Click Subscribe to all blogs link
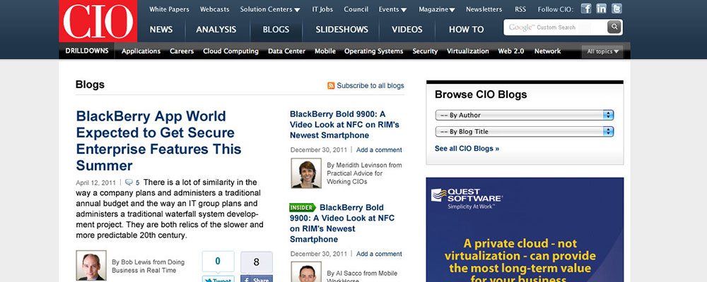Image resolution: width=707 pixels, height=282 pixels. click(370, 85)
